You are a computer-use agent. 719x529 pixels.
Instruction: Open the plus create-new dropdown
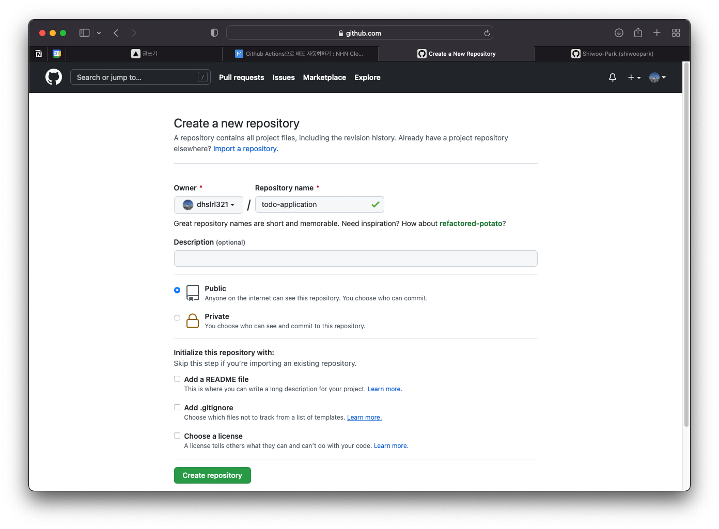(x=634, y=77)
